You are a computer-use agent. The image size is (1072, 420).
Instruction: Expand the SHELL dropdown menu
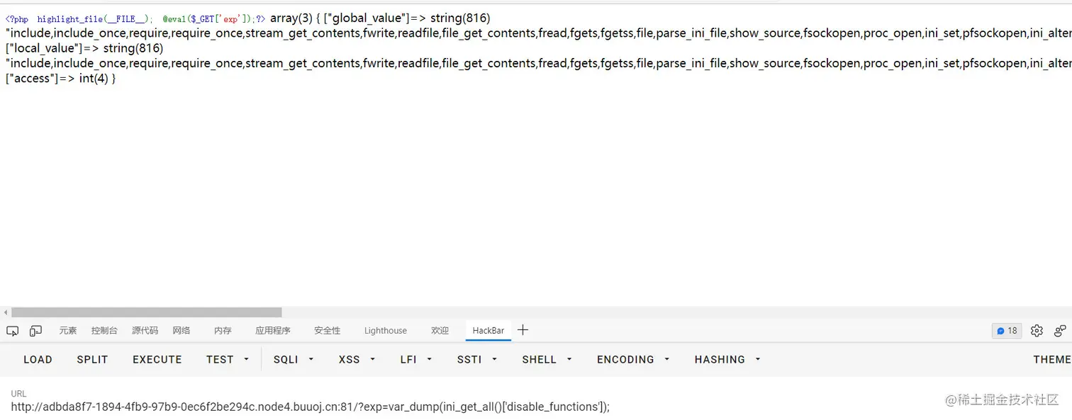[547, 360]
